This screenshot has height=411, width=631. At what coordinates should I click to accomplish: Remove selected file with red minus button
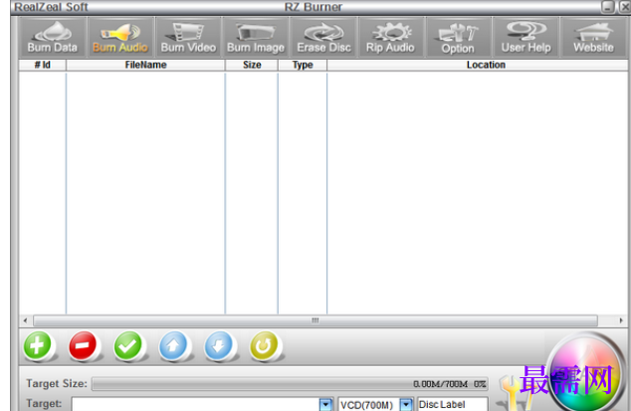coord(83,345)
